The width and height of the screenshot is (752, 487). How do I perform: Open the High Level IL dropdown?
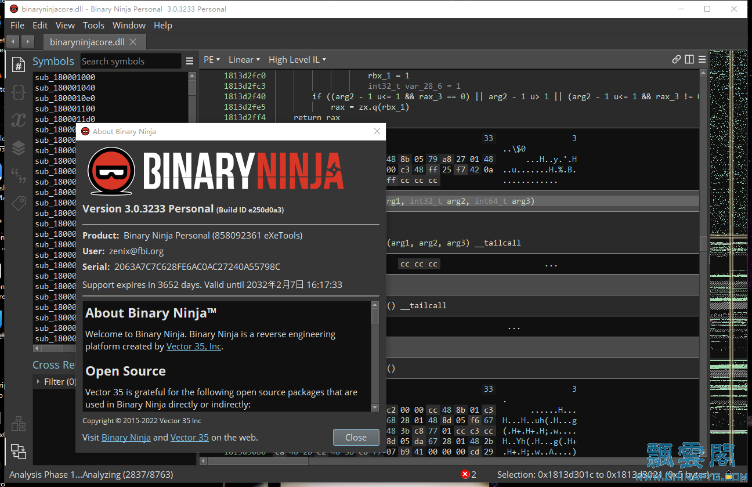pos(297,59)
